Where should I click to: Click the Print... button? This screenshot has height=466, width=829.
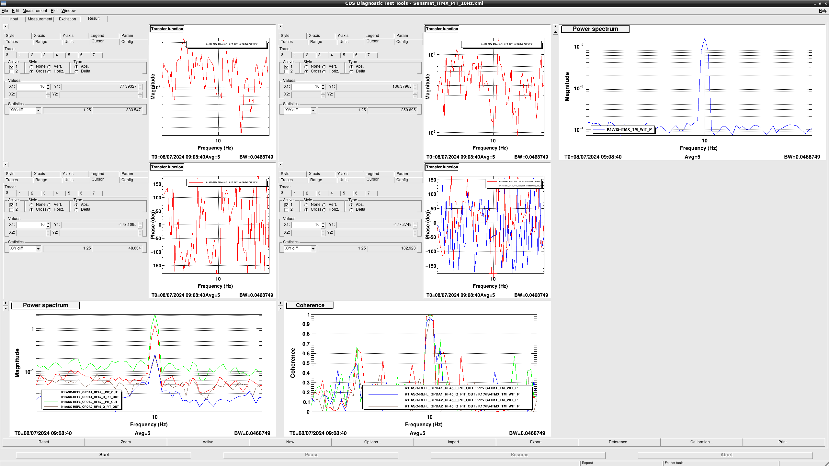pos(784,442)
